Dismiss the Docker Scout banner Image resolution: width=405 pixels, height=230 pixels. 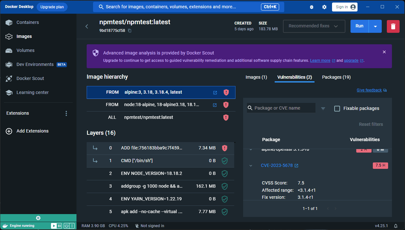pyautogui.click(x=384, y=52)
